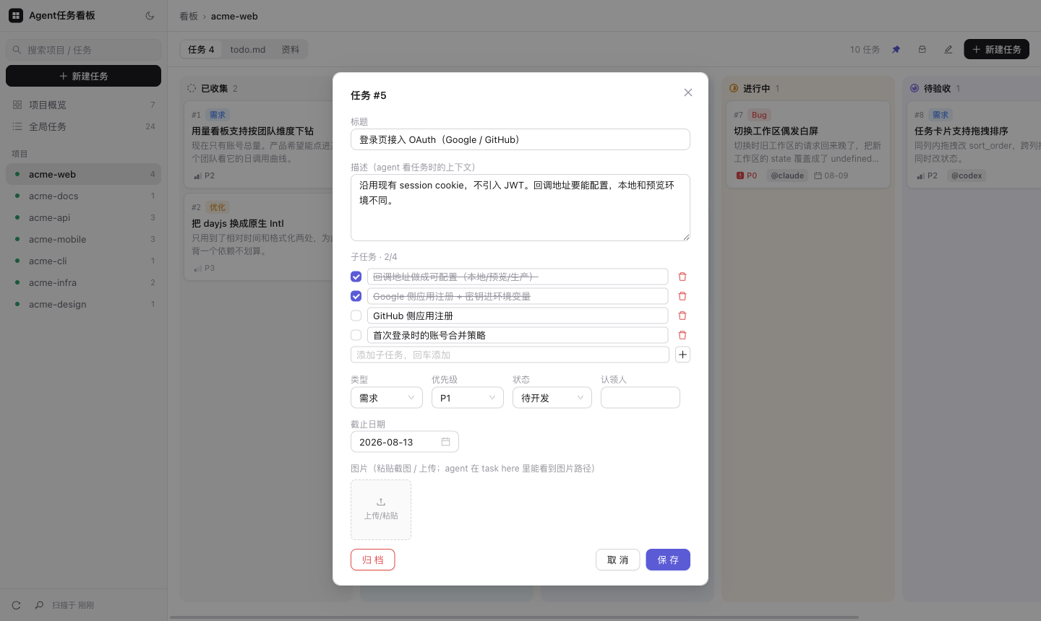Click 看板 breadcrumb link
The width and height of the screenshot is (1041, 621).
click(189, 16)
